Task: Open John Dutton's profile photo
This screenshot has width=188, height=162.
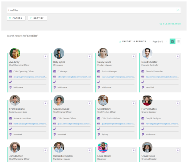Action: [15, 147]
